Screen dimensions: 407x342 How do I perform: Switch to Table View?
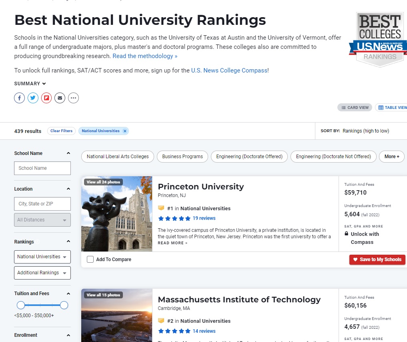392,108
